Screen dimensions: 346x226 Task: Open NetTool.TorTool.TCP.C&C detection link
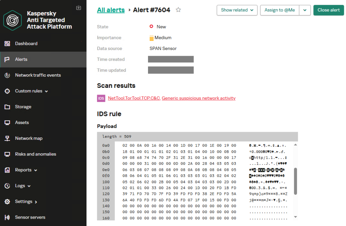click(134, 98)
